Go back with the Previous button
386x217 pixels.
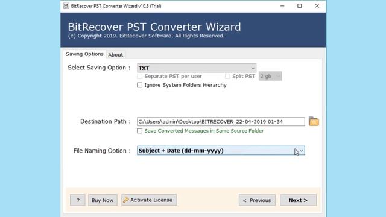coord(257,200)
